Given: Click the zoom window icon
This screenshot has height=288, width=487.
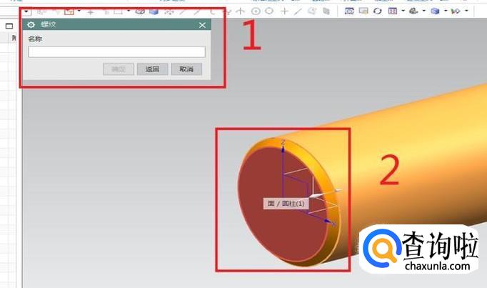Looking at the screenshot, I should click(x=363, y=11).
